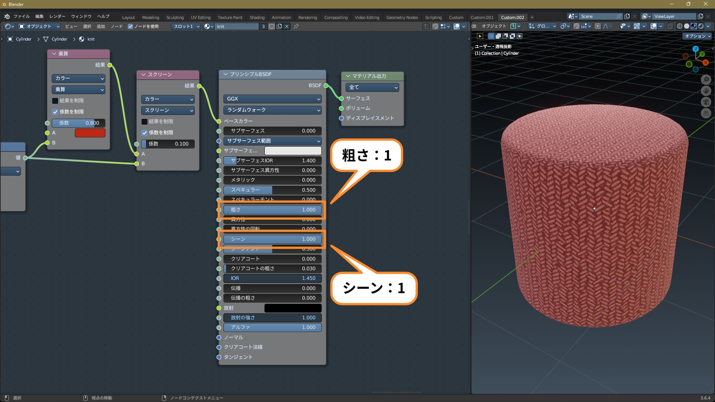Open the レンダー menu
This screenshot has height=402, width=715.
click(x=57, y=16)
